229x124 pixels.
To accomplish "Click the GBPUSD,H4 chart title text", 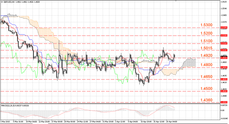I will [x=9, y=2].
